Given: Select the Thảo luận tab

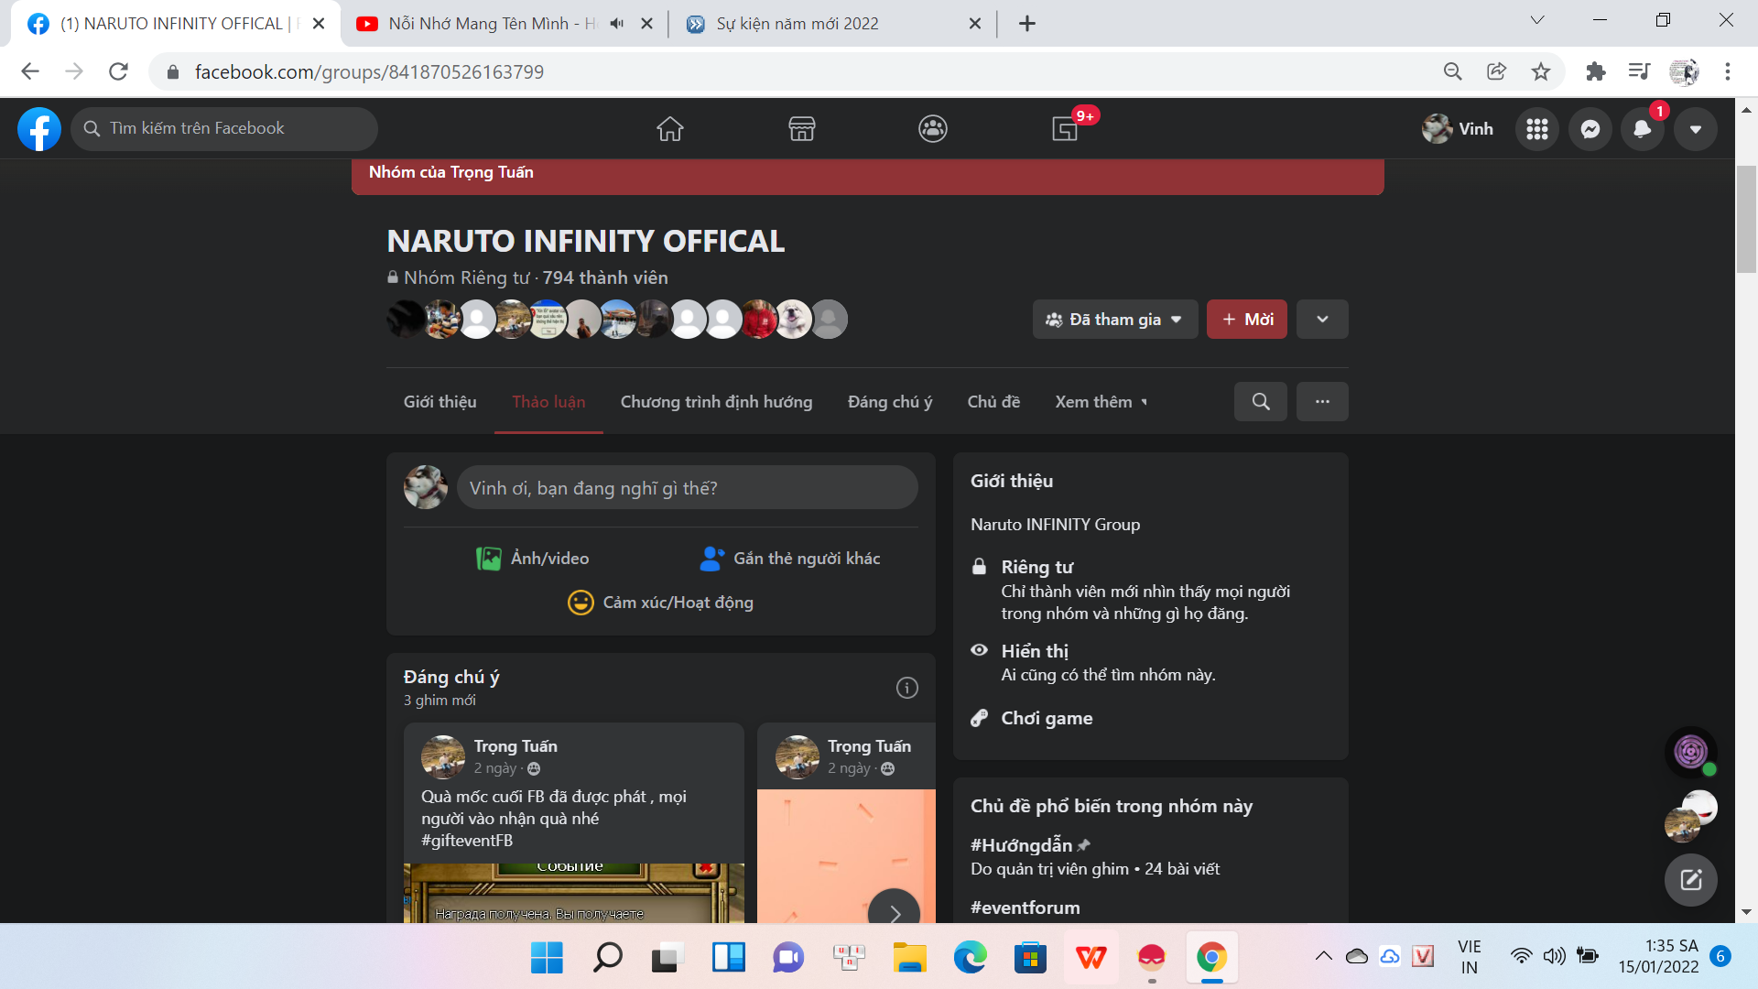Looking at the screenshot, I should (x=548, y=402).
